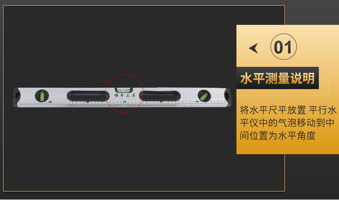Click the text line 平仪中的气泡移动到中
This screenshot has height=203, width=339.
(x=287, y=123)
